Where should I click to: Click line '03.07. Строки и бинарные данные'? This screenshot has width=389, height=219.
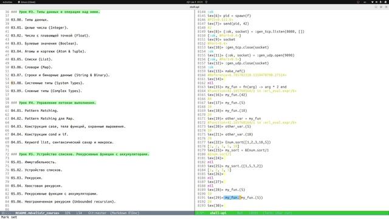click(60, 75)
